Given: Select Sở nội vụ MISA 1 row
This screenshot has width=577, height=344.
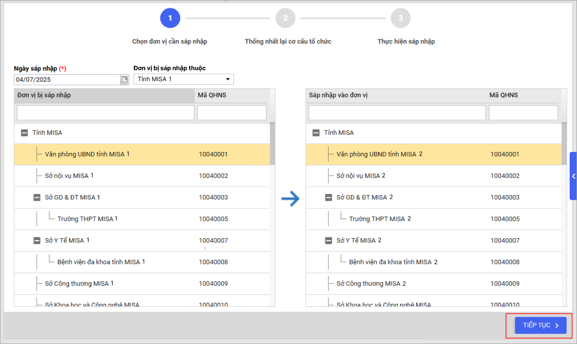Looking at the screenshot, I should pos(69,176).
